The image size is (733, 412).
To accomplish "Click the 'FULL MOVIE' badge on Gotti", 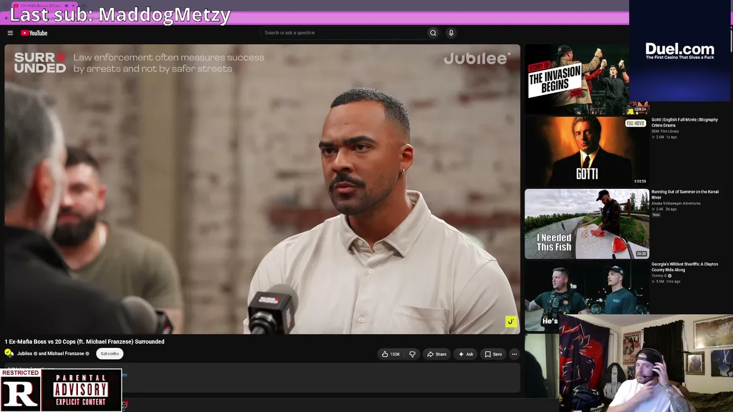I will 636,124.
